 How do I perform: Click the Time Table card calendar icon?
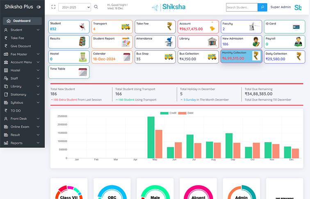point(83,72)
